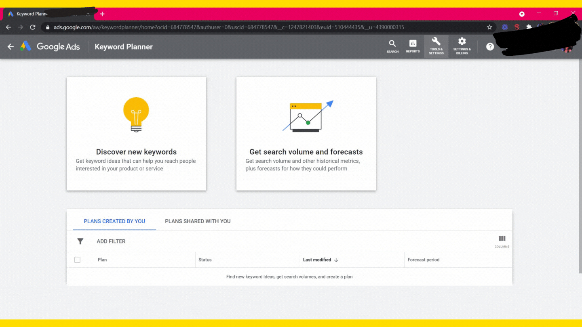The height and width of the screenshot is (327, 582).
Task: Bookmark this page with the star icon
Action: point(489,27)
